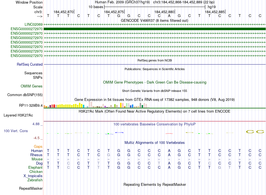Open OMIM Gene Phenotypes track title

tap(155, 82)
